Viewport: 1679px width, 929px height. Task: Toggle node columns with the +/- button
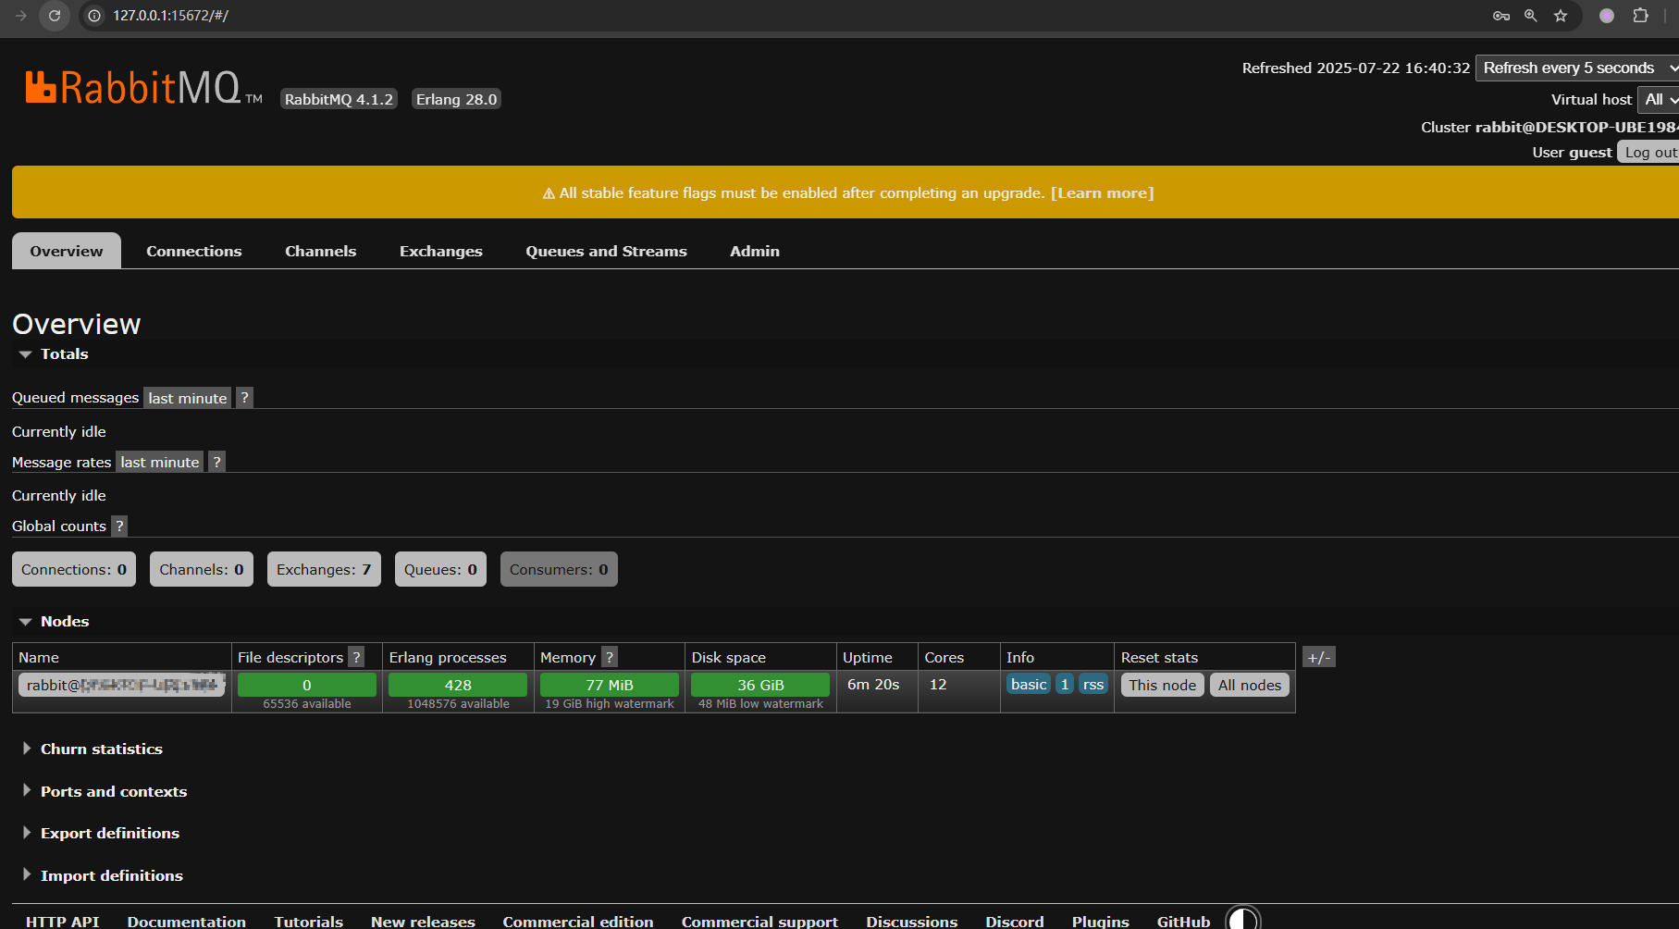(x=1319, y=657)
